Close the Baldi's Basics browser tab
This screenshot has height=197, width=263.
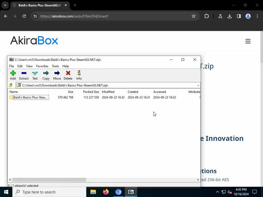point(66,5)
